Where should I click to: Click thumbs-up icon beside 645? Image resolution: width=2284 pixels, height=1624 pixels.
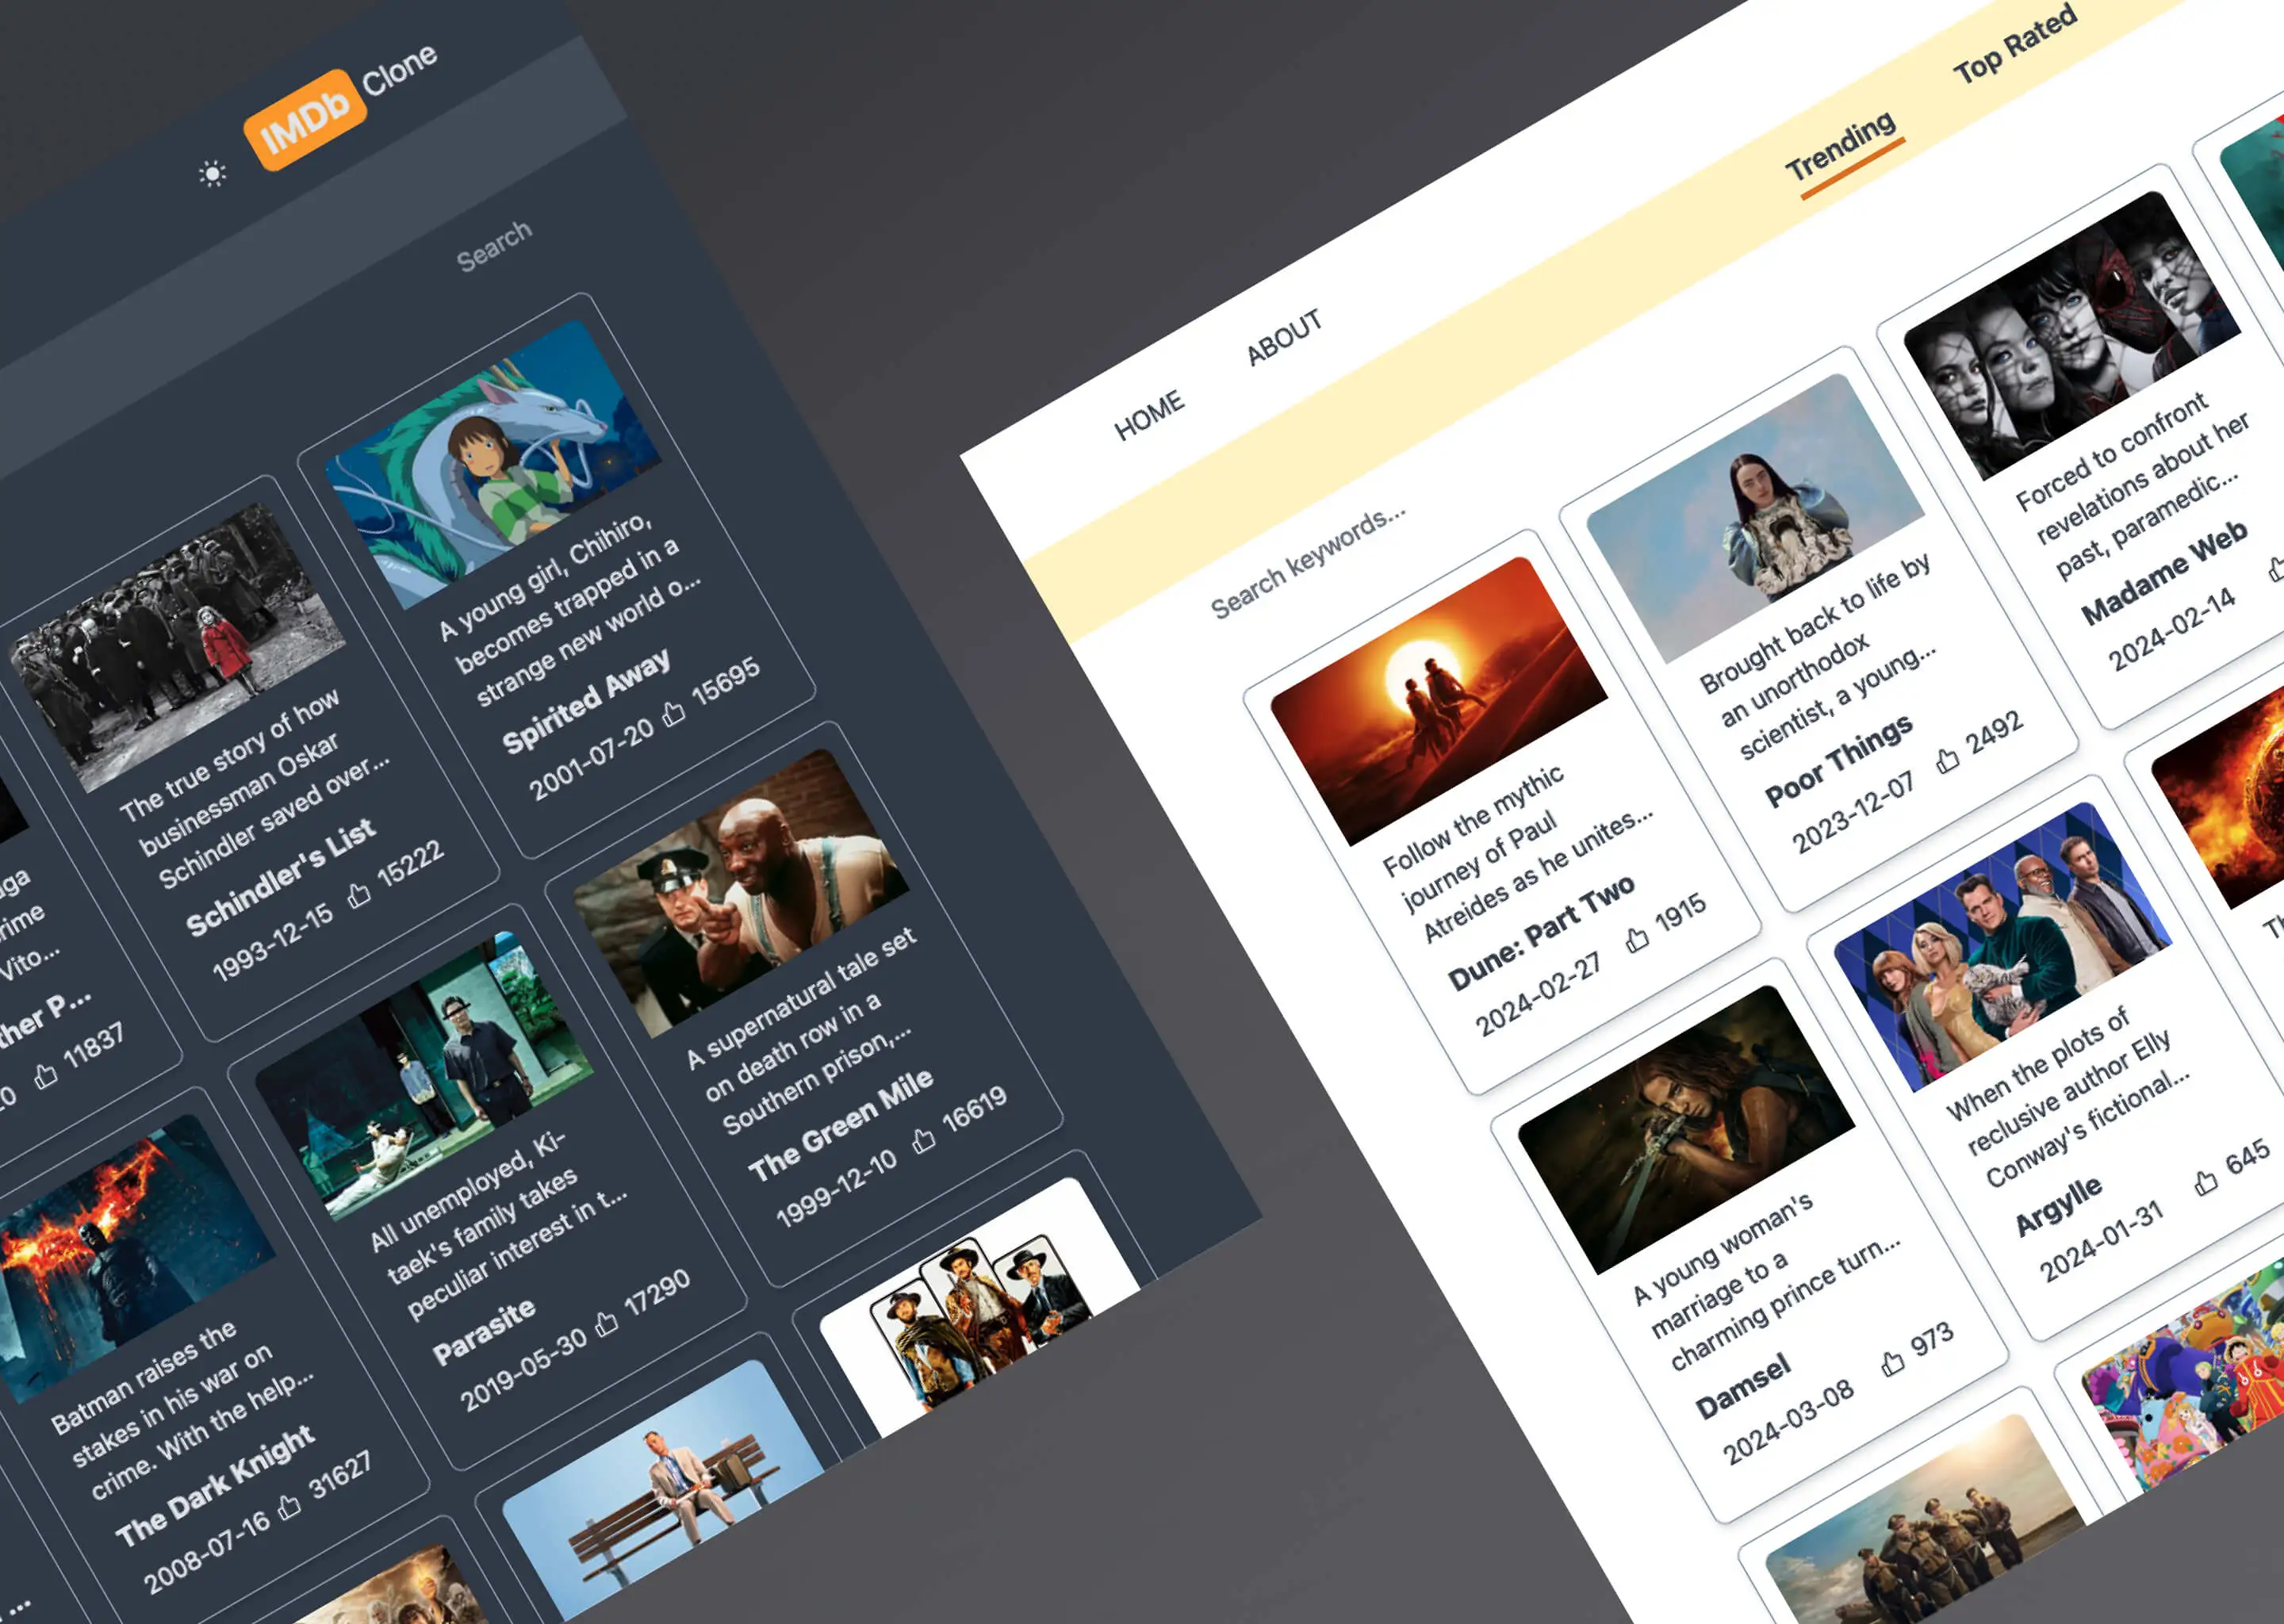2205,1183
